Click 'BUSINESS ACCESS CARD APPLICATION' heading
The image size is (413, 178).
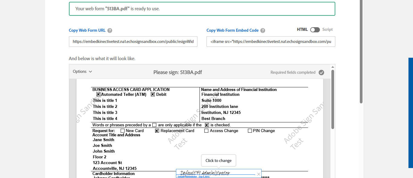[131, 89]
